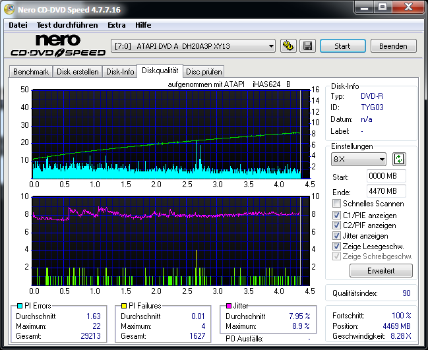
Task: Click the Beenden button
Action: point(393,46)
